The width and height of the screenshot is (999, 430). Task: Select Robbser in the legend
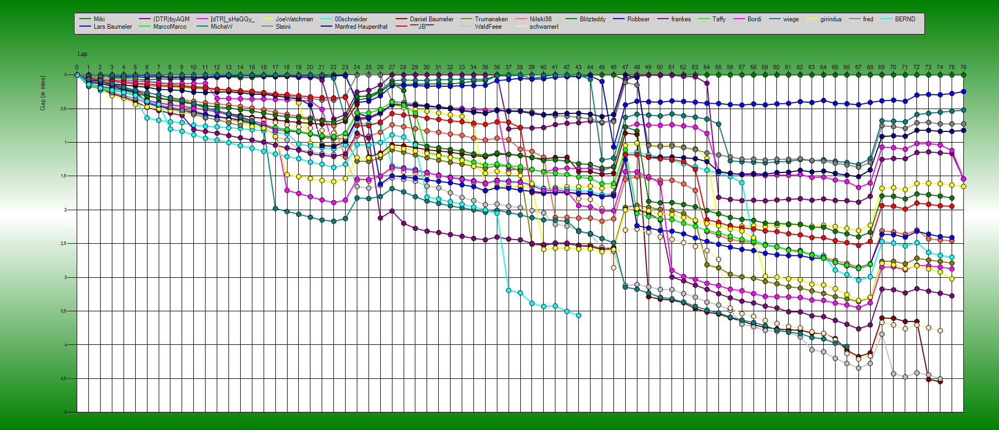pos(638,19)
